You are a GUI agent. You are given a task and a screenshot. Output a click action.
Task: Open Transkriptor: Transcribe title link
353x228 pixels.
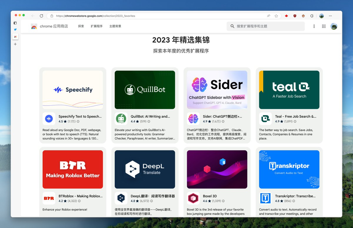(295, 196)
